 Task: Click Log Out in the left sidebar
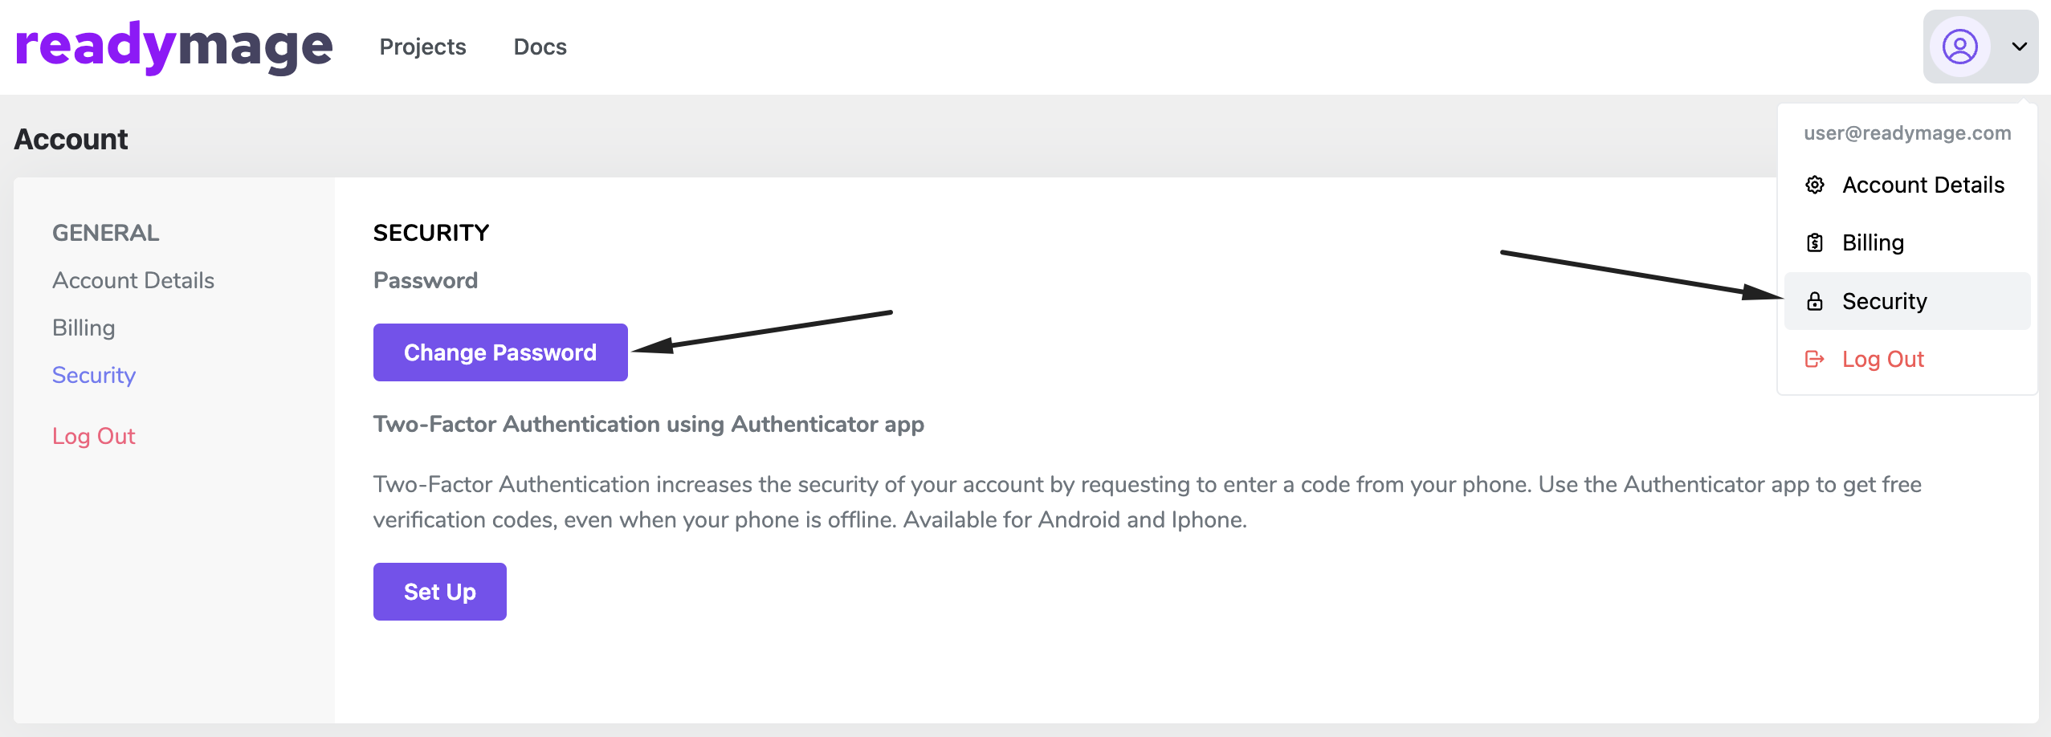[x=94, y=436]
